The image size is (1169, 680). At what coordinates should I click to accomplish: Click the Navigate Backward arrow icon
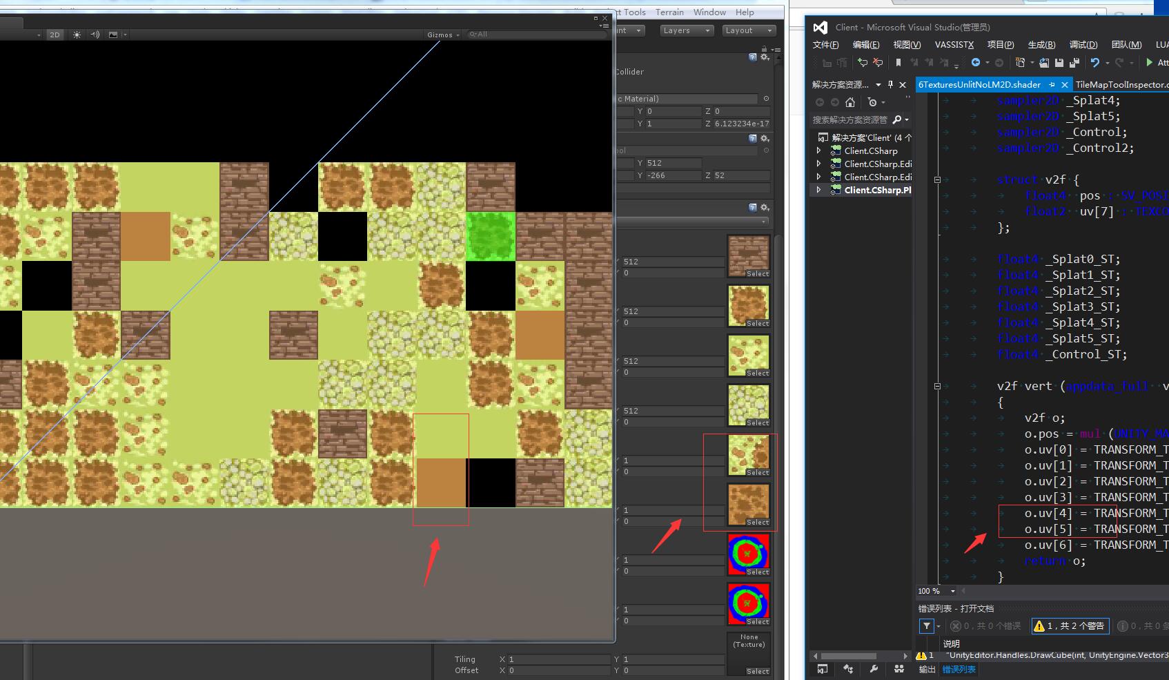977,62
